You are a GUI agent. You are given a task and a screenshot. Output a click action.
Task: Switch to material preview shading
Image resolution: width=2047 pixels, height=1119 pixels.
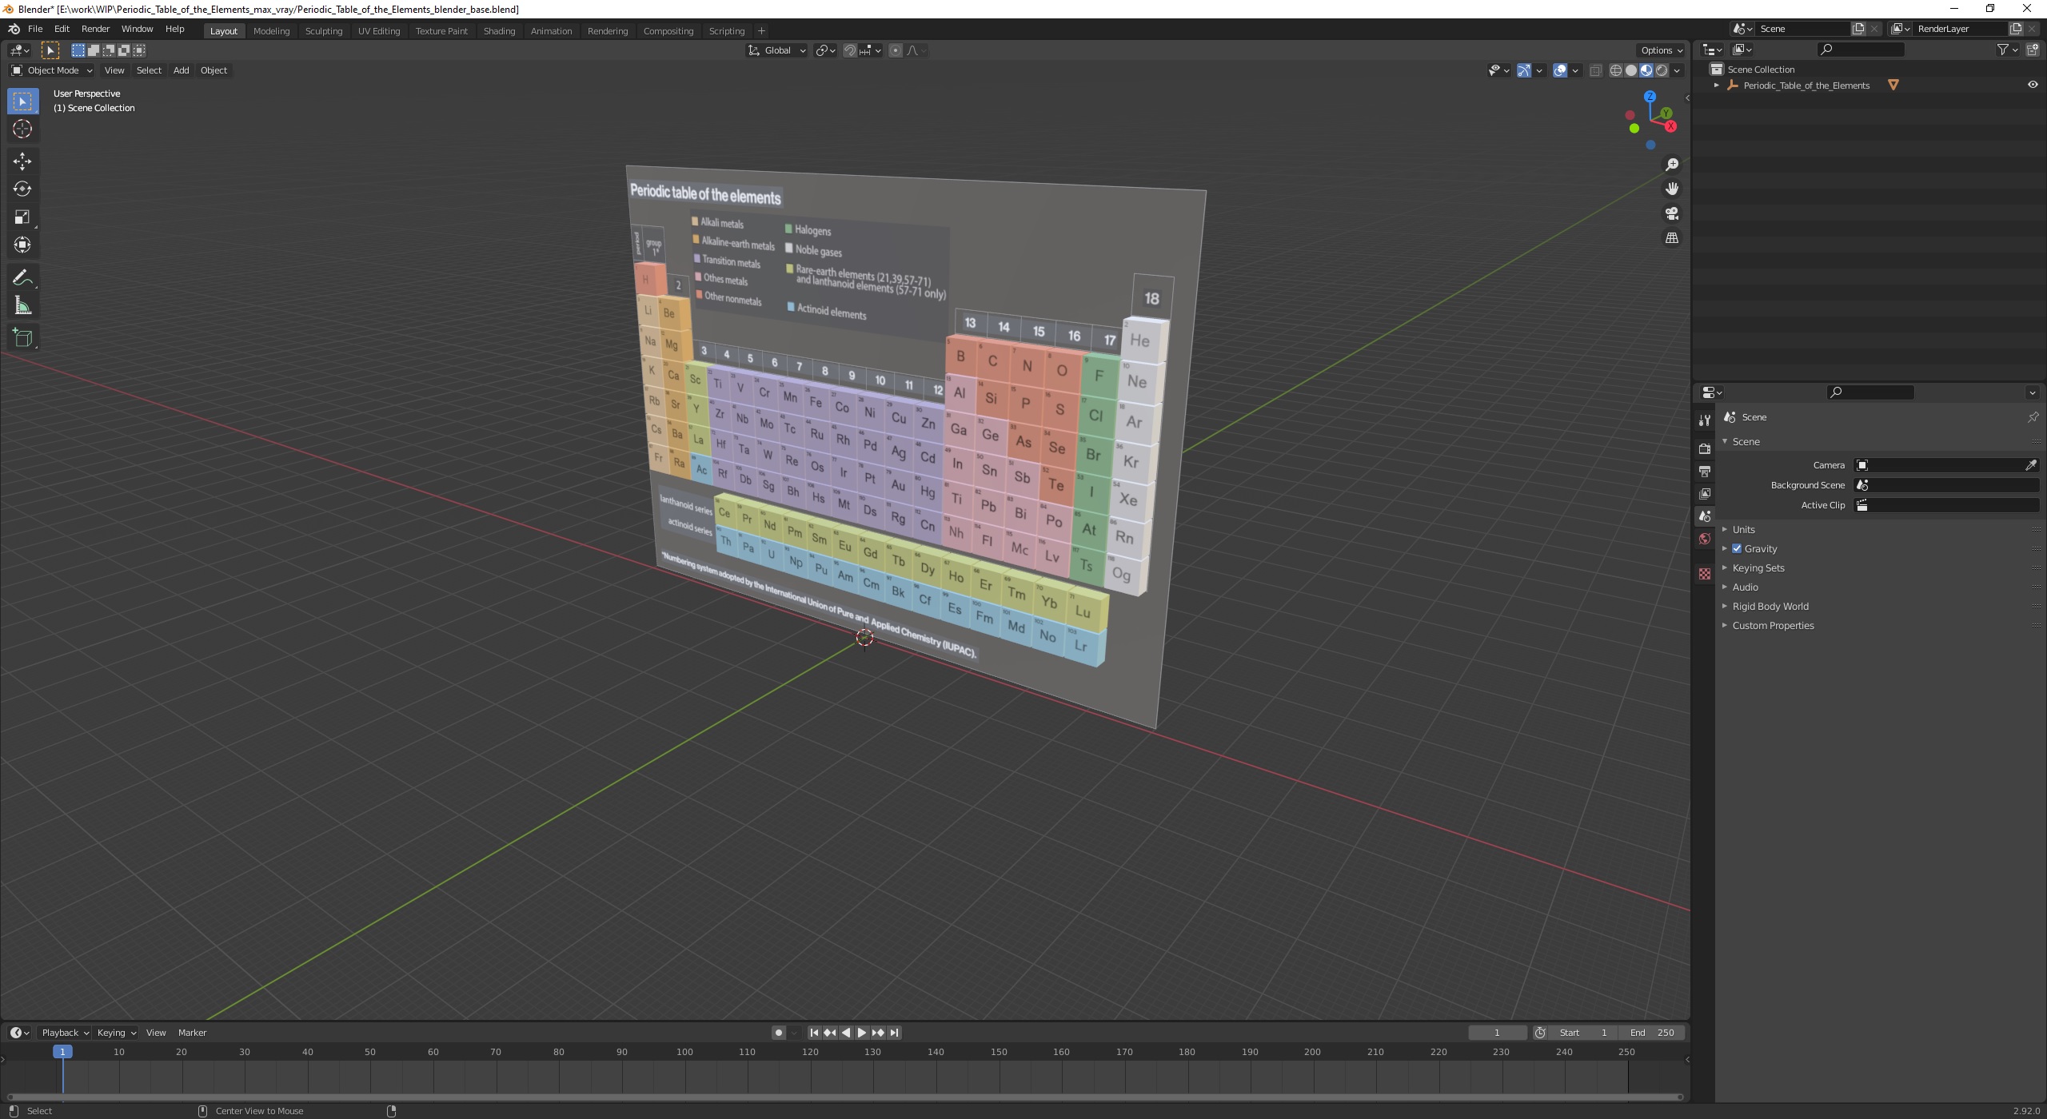(x=1646, y=70)
